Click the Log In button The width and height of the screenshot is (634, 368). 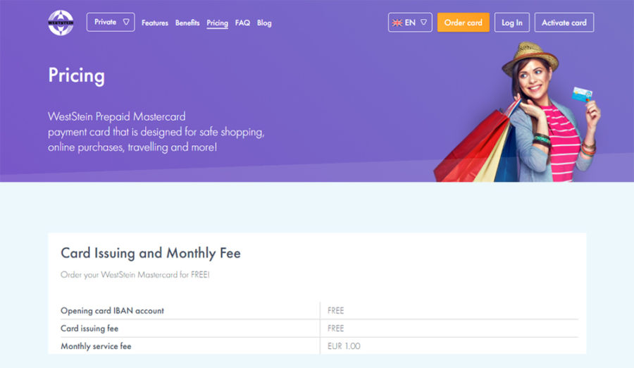pos(512,23)
